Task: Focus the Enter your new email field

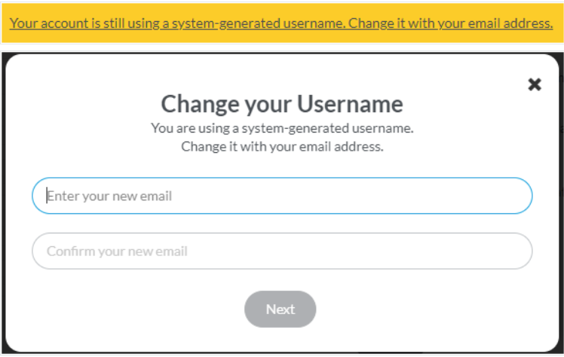Action: (x=282, y=196)
